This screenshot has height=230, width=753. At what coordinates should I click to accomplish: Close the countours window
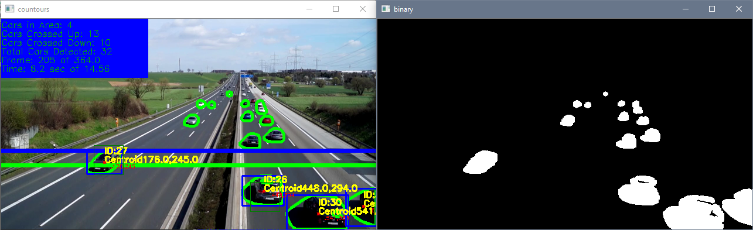(363, 9)
